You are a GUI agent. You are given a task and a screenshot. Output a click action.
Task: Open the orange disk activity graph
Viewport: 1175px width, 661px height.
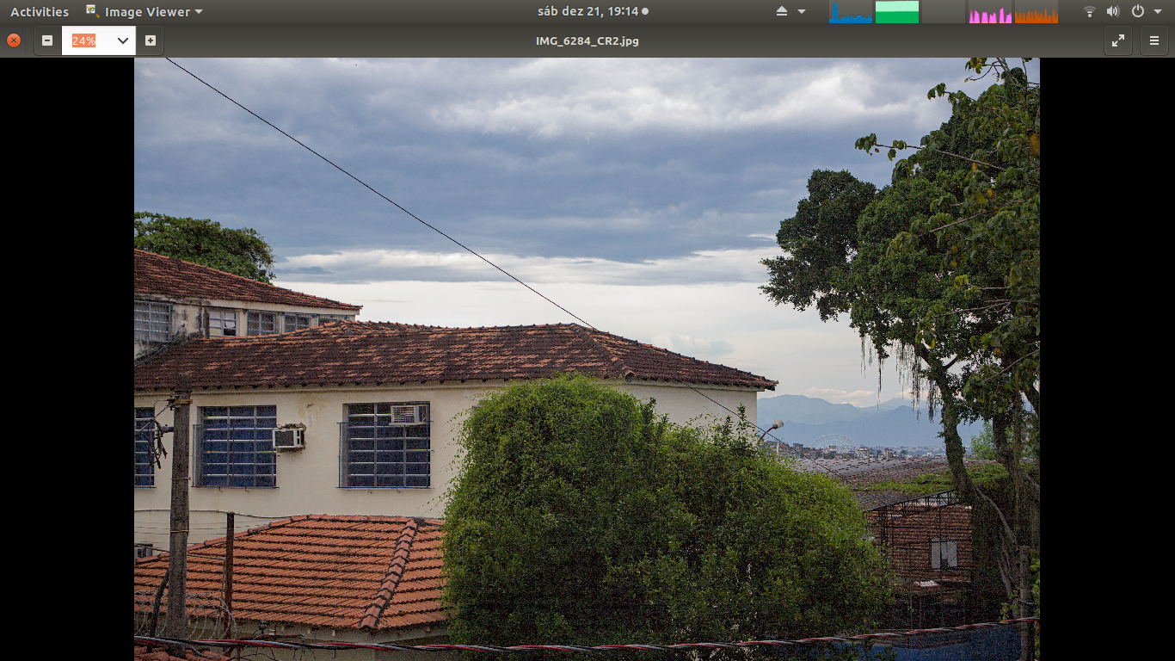[x=1037, y=12]
